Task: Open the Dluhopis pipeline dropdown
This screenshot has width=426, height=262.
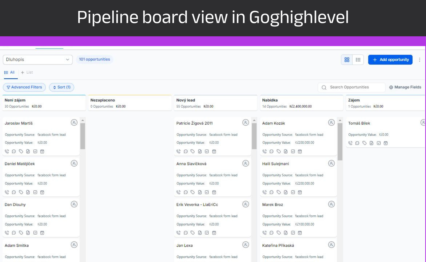Action: [x=38, y=60]
